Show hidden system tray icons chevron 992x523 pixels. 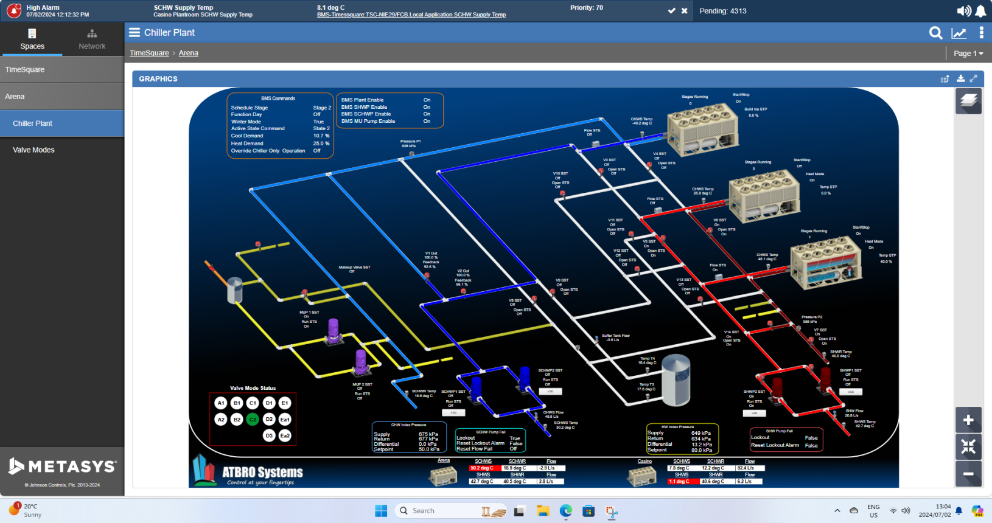coord(837,511)
